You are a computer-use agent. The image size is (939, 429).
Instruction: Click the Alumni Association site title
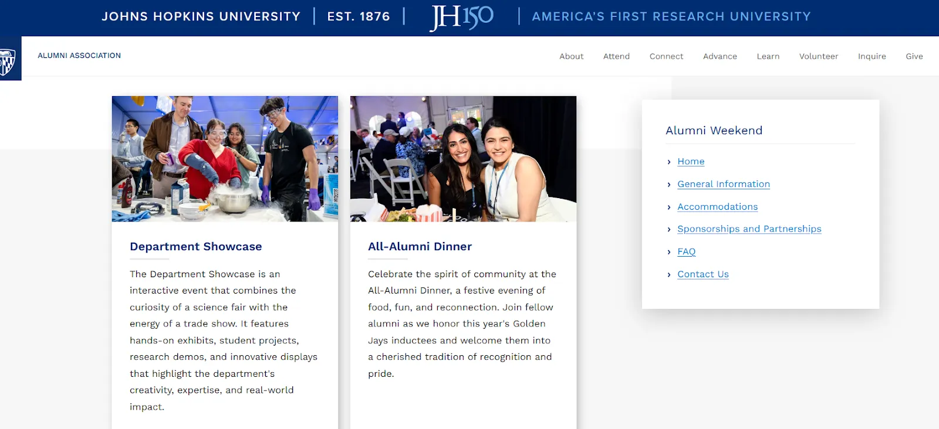click(x=79, y=56)
